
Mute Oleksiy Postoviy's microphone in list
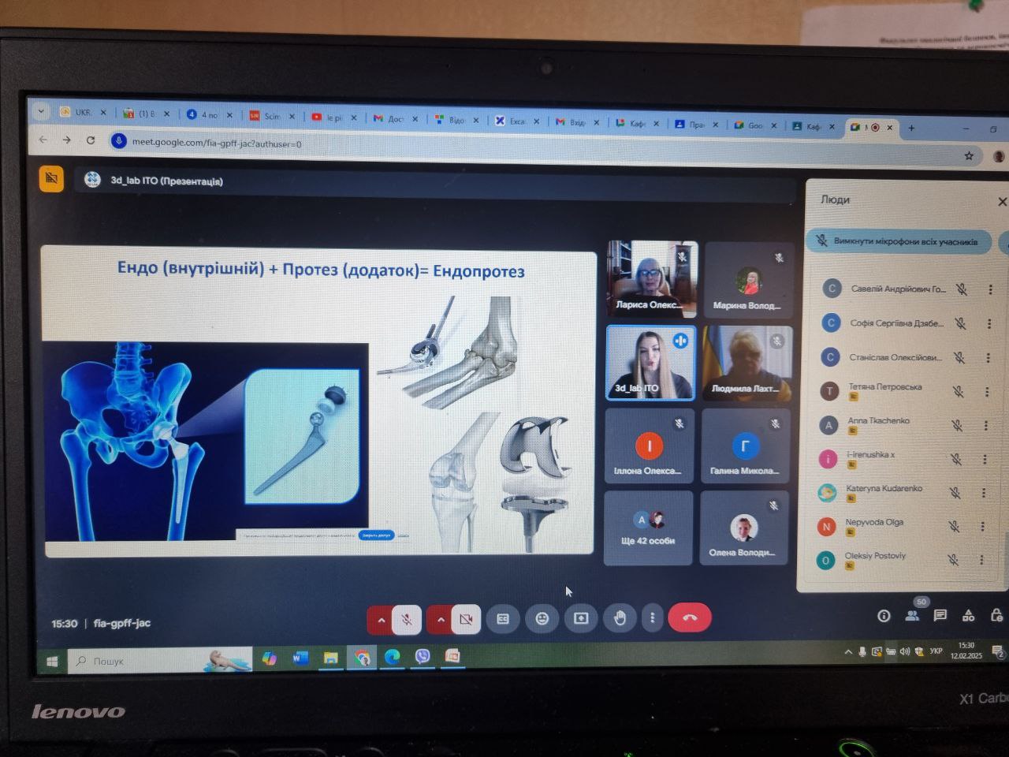point(953,560)
